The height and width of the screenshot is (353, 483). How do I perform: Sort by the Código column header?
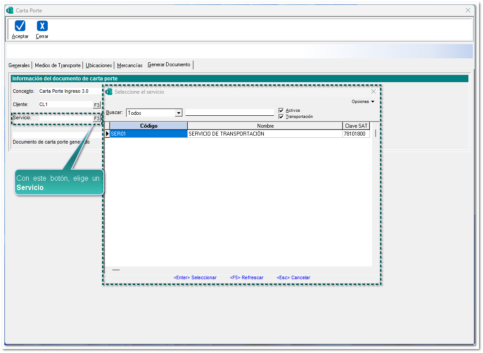pyautogui.click(x=148, y=126)
